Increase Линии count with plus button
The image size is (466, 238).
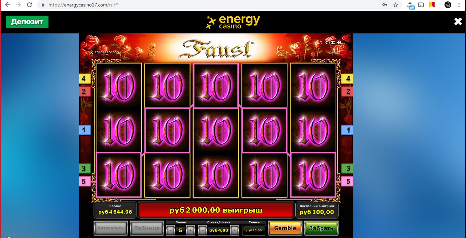tap(190, 230)
